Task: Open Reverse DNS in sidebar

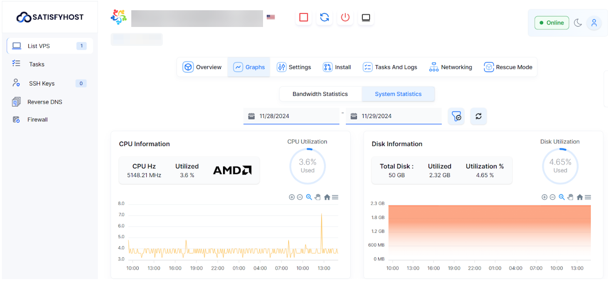Action: click(45, 102)
